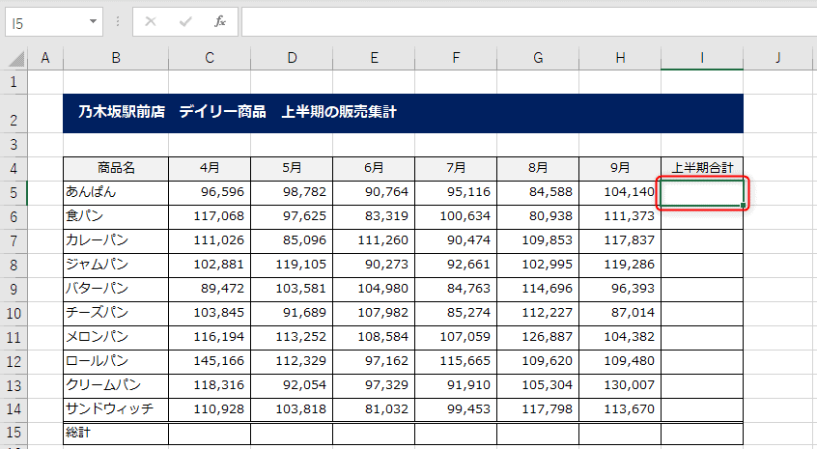Click the あんぱん cell
Screen dimensions: 817x449
tap(116, 193)
